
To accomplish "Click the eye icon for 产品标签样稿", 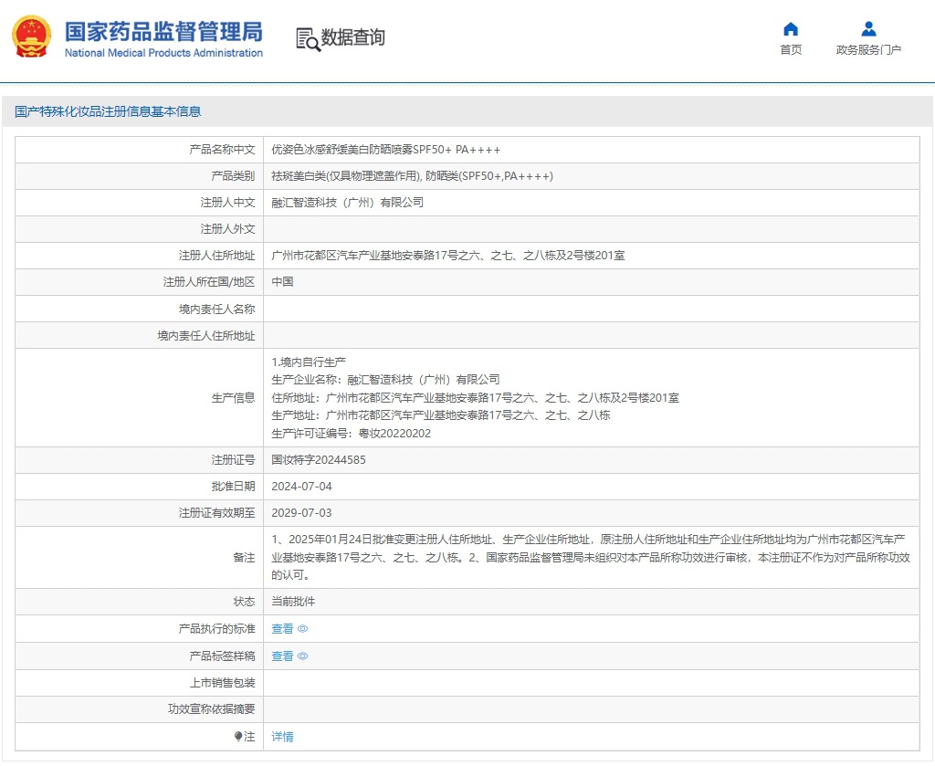I will coord(303,656).
